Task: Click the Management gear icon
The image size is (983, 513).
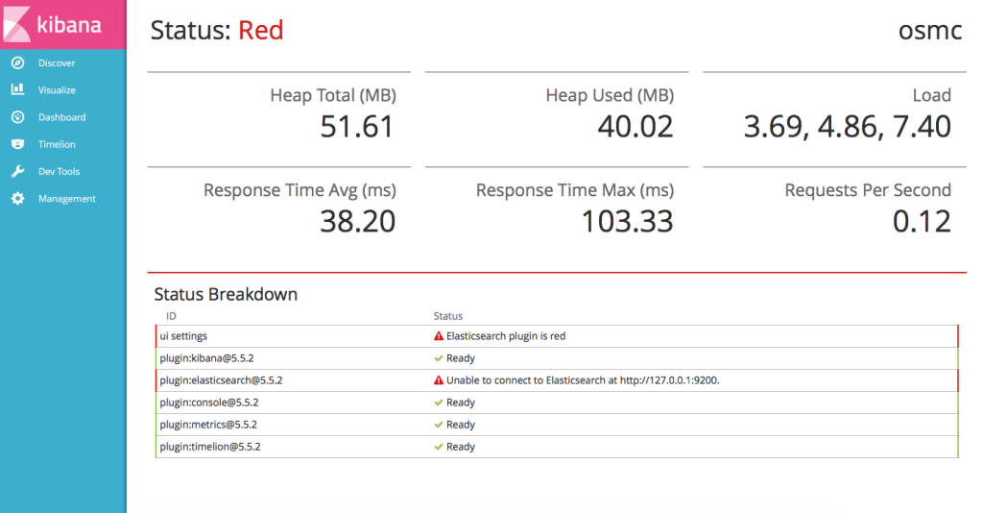Action: click(x=17, y=199)
